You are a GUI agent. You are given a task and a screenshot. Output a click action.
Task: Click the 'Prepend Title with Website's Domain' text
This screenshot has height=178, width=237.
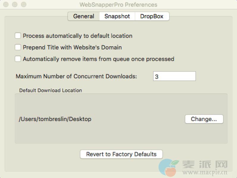pos(72,47)
